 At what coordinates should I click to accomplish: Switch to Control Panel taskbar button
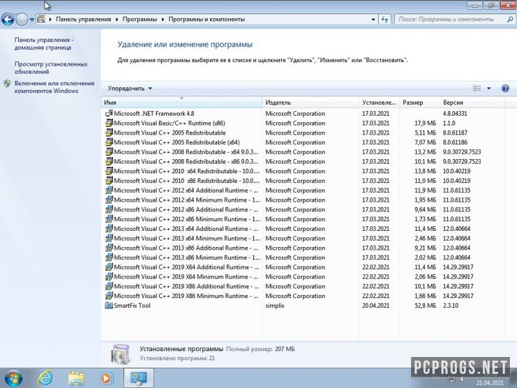point(138,378)
